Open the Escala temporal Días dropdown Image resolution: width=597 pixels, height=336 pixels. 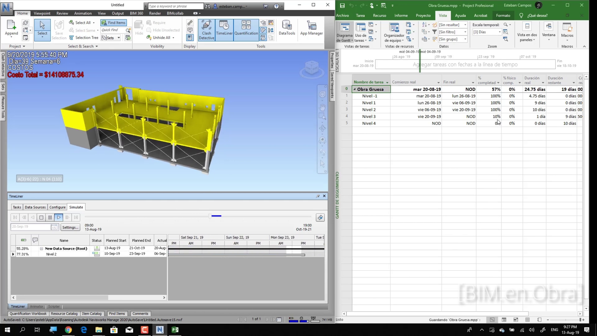(500, 32)
